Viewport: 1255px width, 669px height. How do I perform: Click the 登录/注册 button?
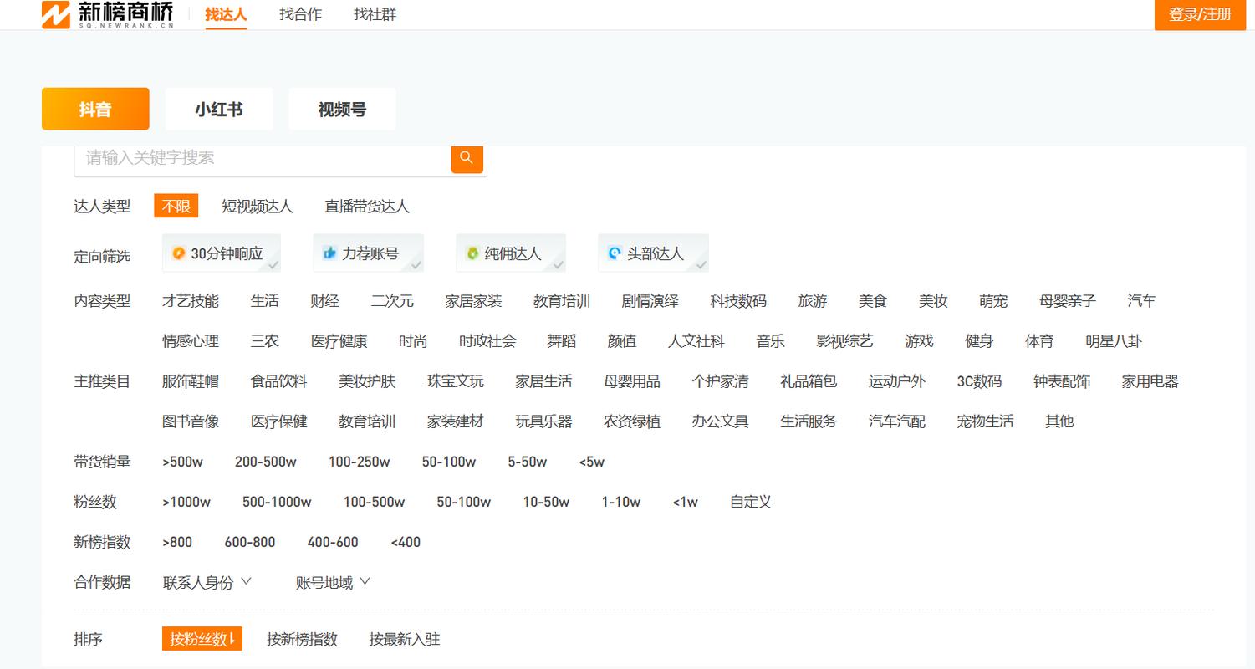point(1200,14)
